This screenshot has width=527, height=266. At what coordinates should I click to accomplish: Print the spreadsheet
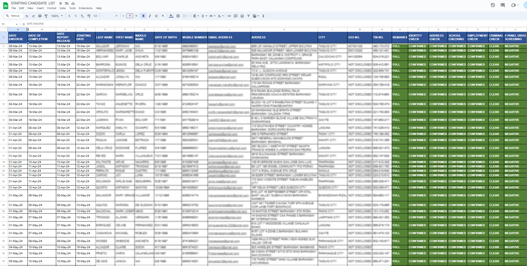click(40, 16)
